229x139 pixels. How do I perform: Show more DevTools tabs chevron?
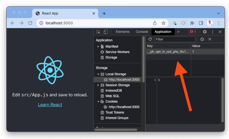[x=178, y=32]
